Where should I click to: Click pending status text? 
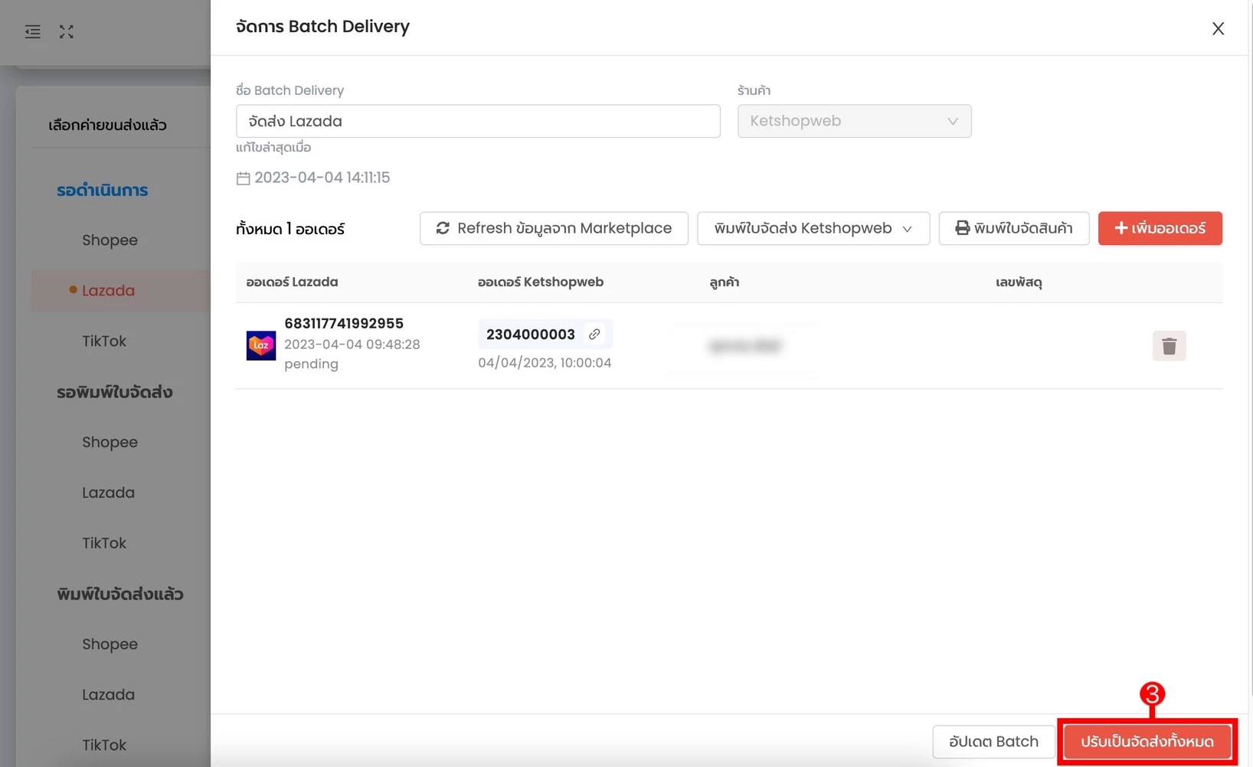pyautogui.click(x=311, y=364)
